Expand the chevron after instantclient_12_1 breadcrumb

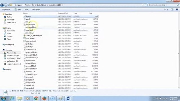[63, 5]
